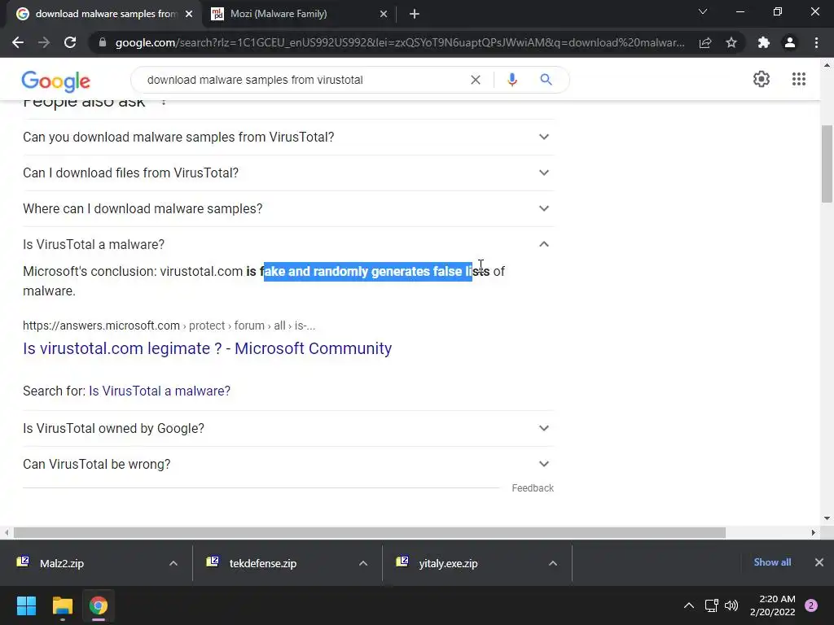Click the address bar URL
The height and width of the screenshot is (625, 834).
[x=400, y=42]
